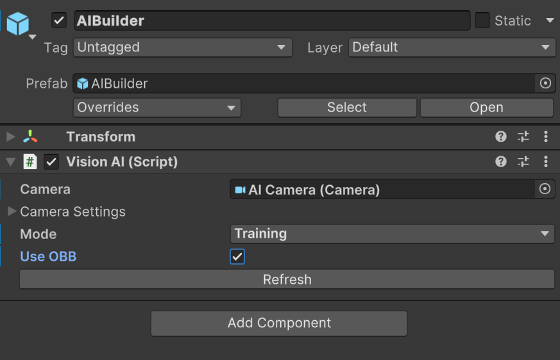
Task: Click Prefab object picker circle icon
Action: click(x=545, y=83)
